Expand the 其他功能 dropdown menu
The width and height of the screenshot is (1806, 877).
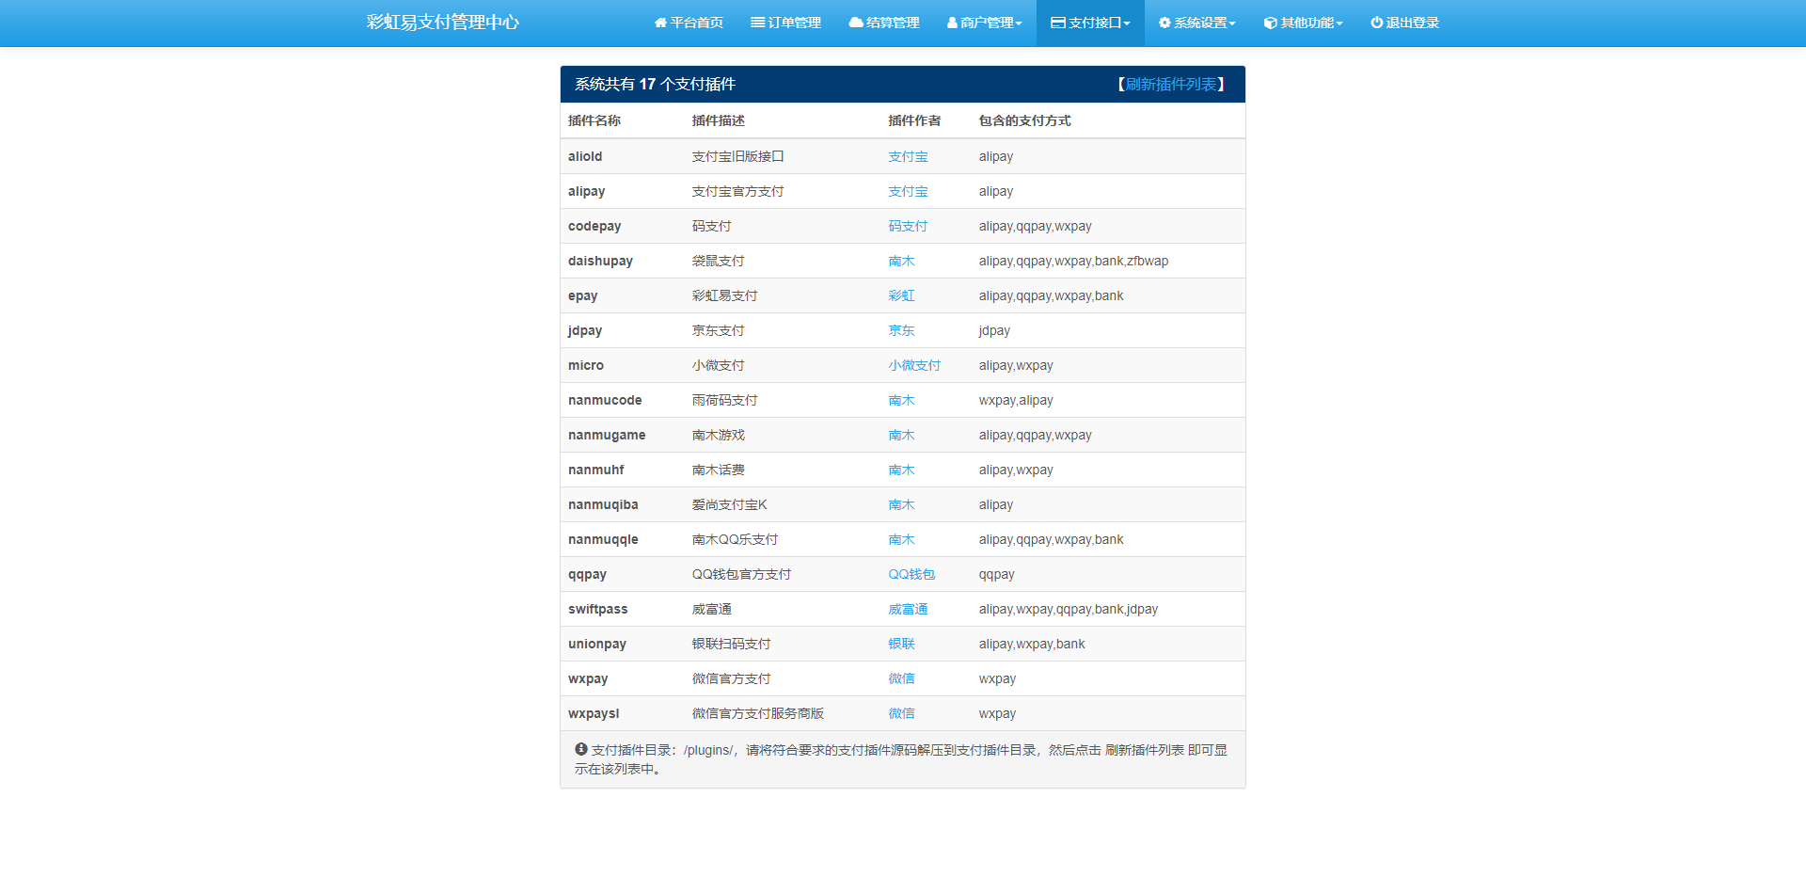1304,23
